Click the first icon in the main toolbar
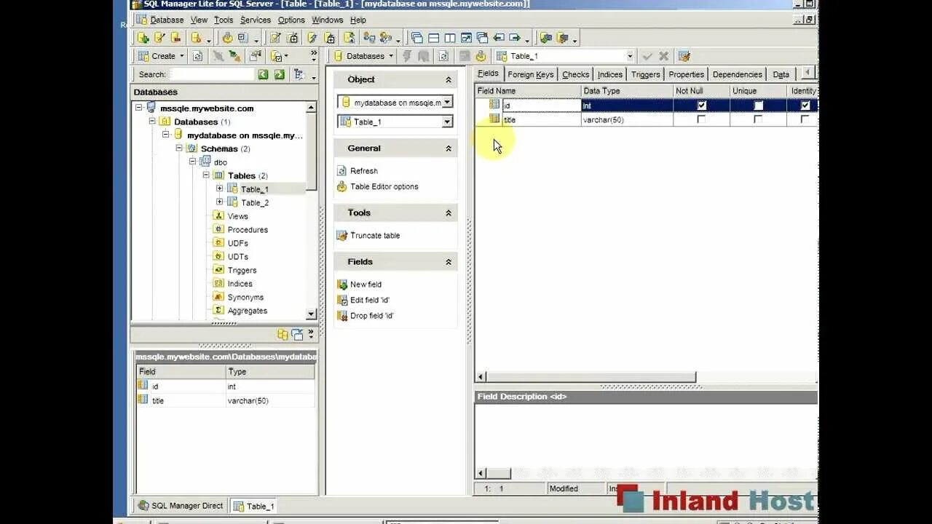Image resolution: width=932 pixels, height=524 pixels. pos(143,38)
